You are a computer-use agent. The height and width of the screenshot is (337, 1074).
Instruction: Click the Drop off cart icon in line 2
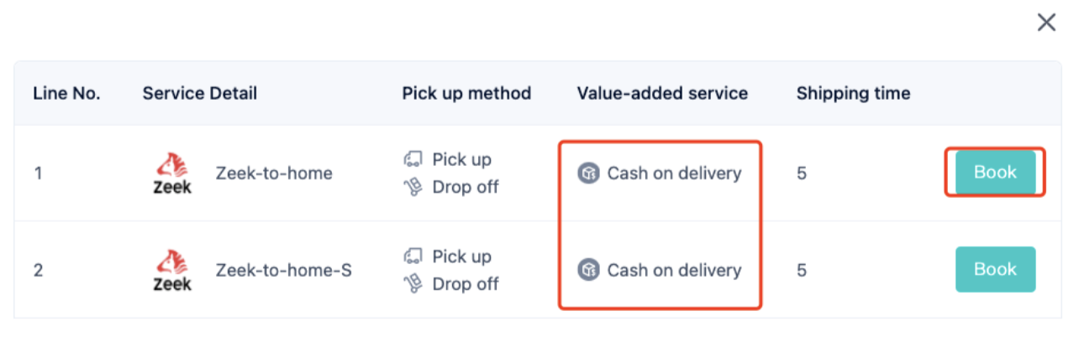coord(413,284)
